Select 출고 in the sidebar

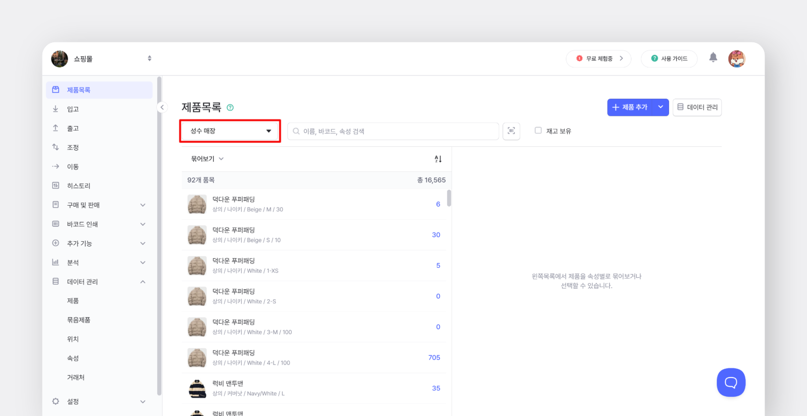click(x=99, y=129)
